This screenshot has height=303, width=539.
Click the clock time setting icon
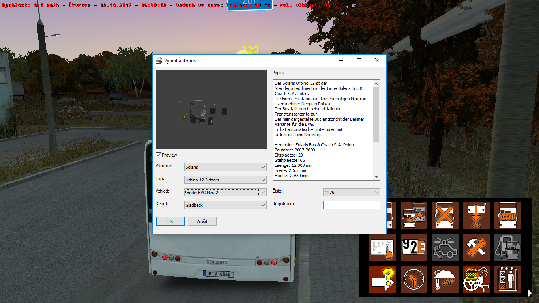click(414, 279)
